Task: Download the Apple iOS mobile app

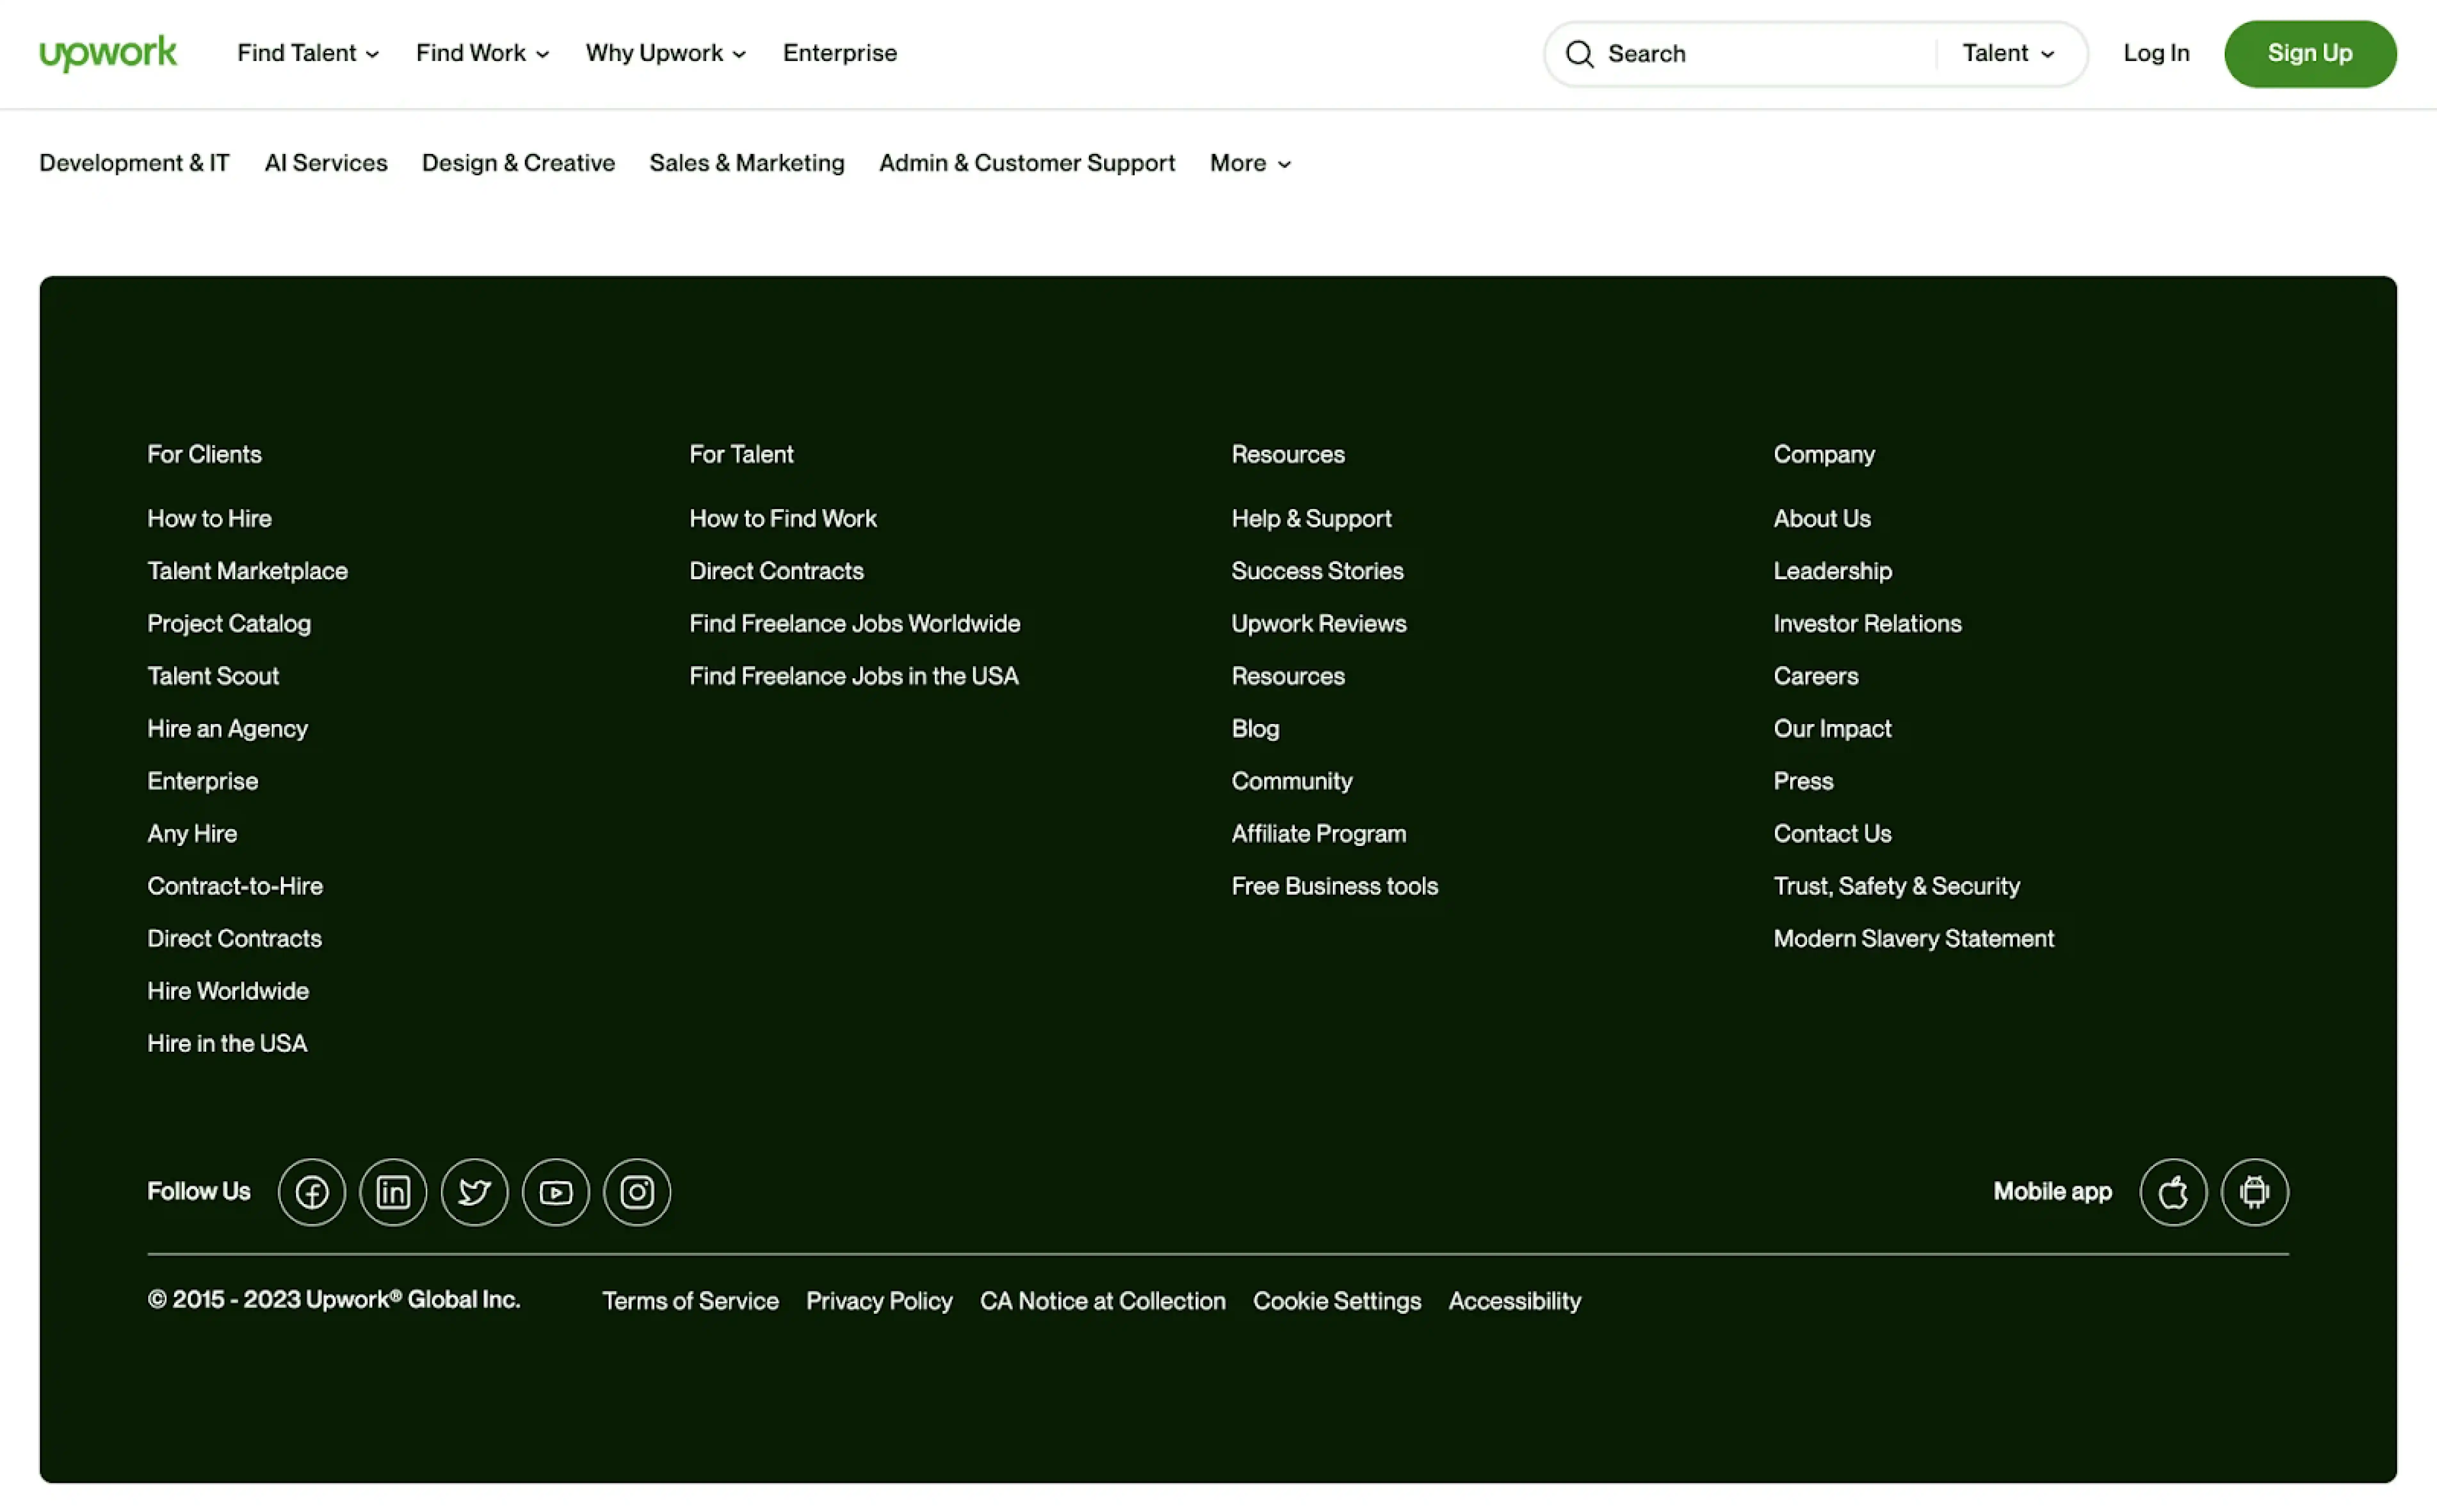Action: point(2173,1192)
